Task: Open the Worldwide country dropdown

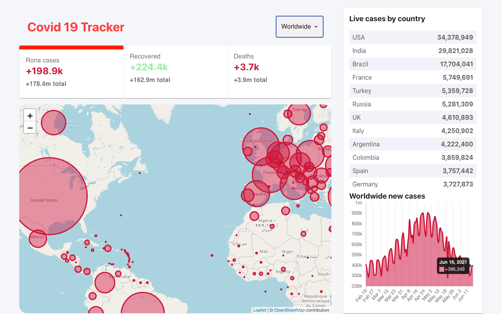Action: click(x=300, y=27)
